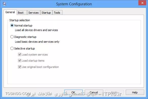
Task: Select the Selective startup radio button
Action: [x=12, y=48]
